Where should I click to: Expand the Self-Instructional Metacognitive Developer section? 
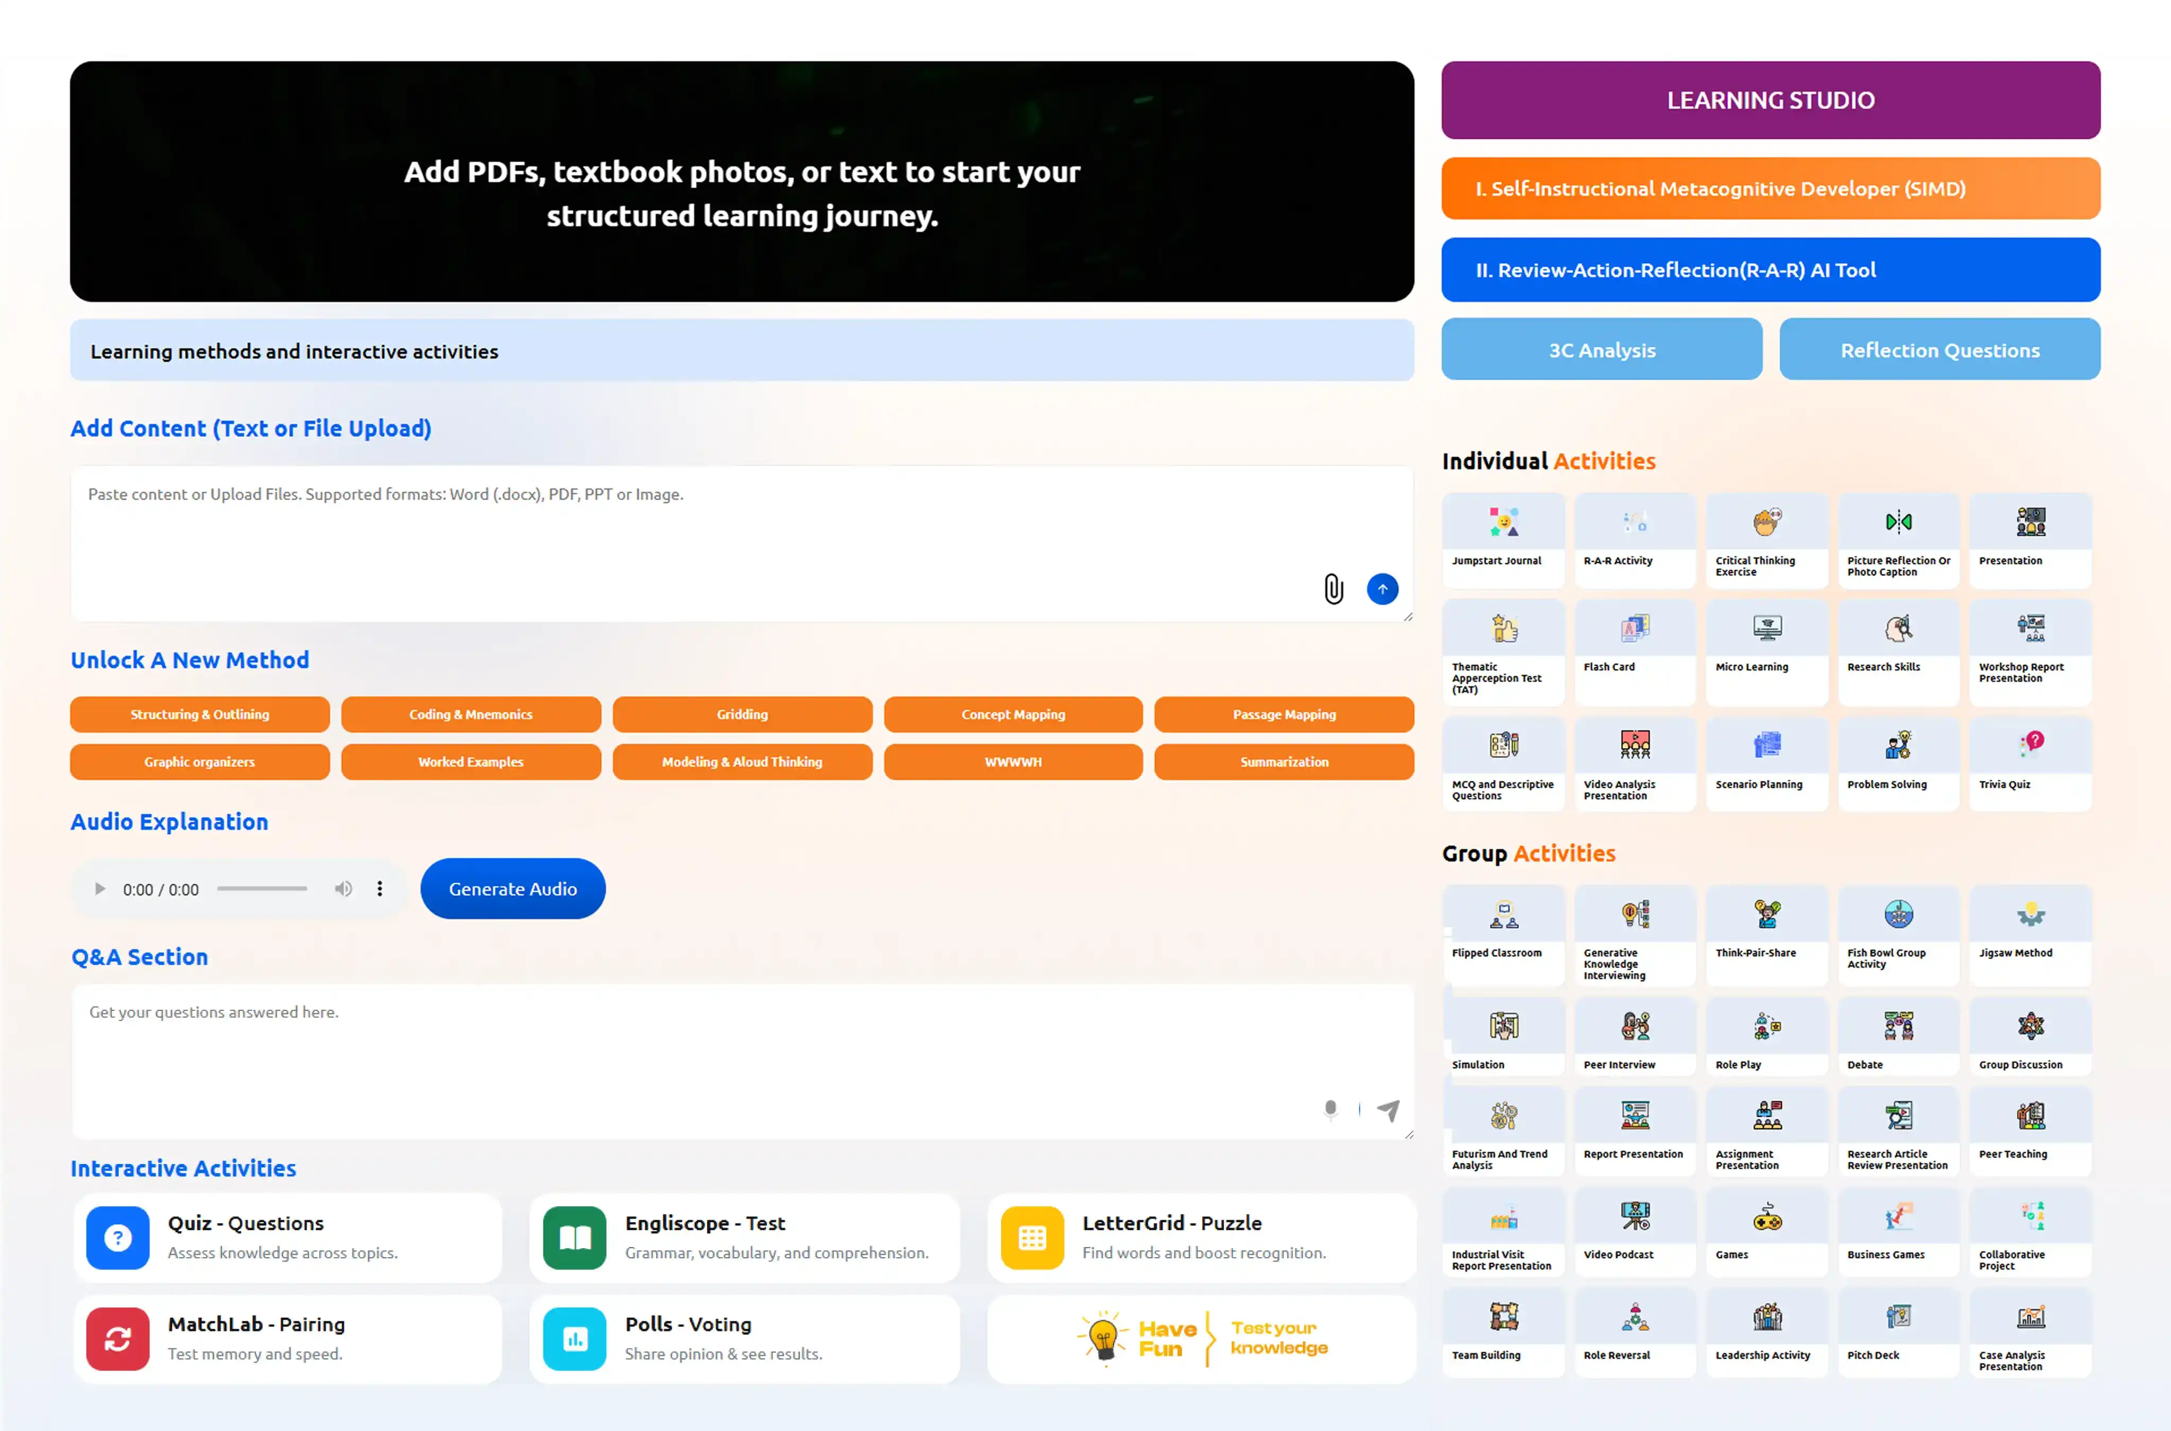1769,189
